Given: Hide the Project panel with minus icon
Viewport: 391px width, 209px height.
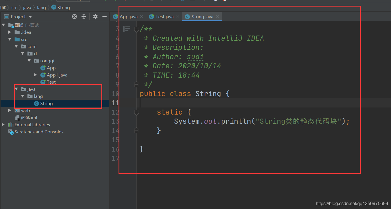Looking at the screenshot, I should coord(105,16).
